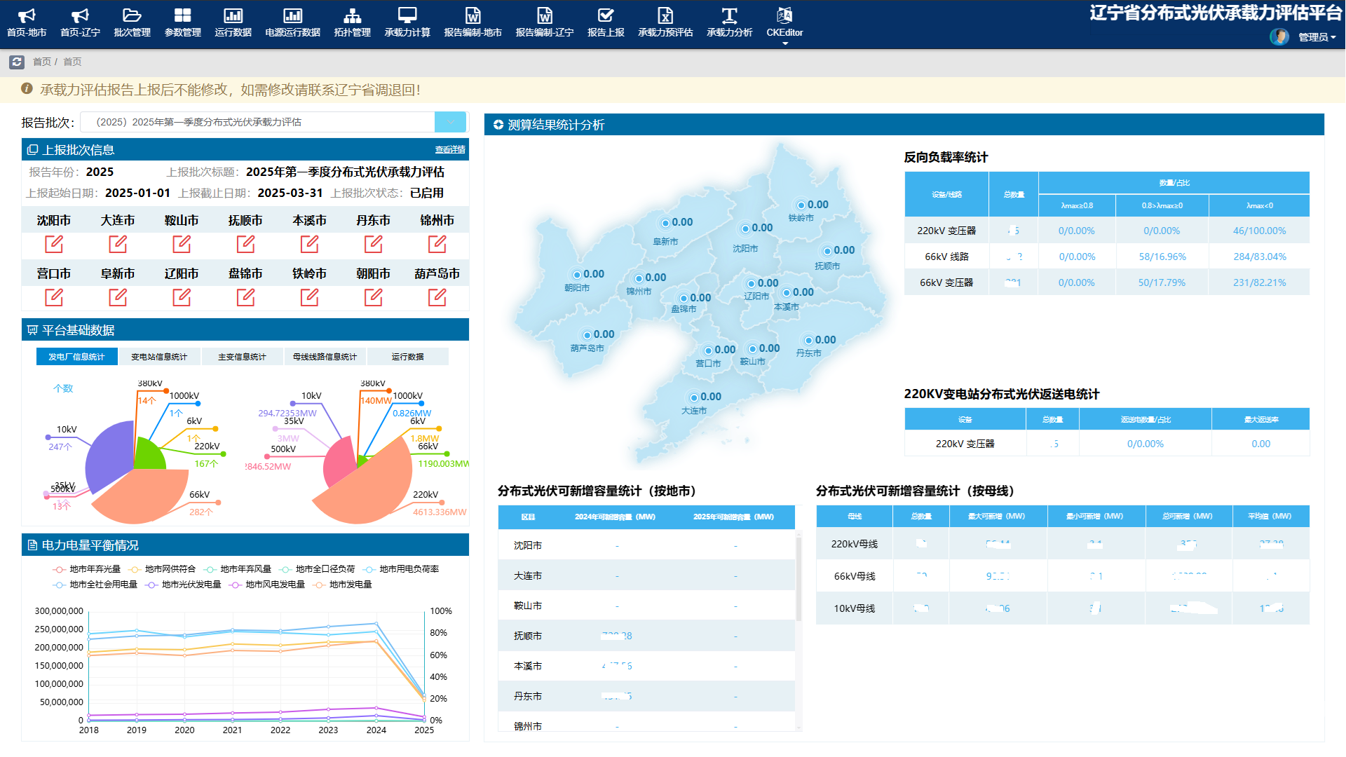The image size is (1346, 757).
Task: Click the edit icon under 本溪市
Action: click(309, 244)
